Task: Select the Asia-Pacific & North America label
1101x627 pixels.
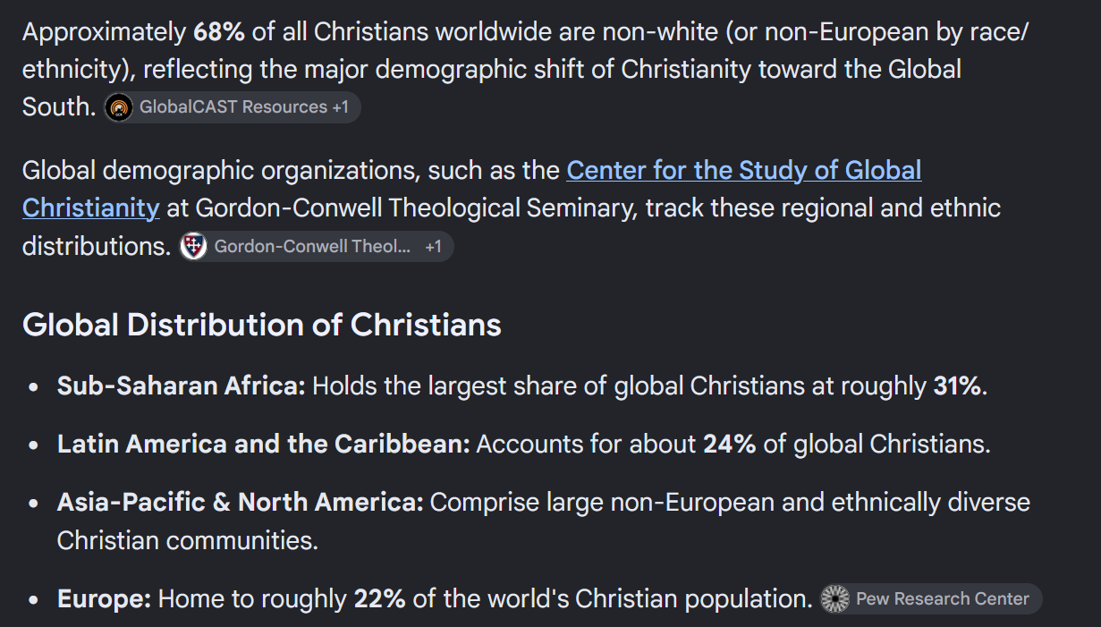Action: [x=241, y=502]
